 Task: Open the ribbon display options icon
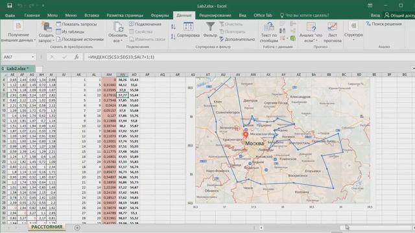pos(370,6)
